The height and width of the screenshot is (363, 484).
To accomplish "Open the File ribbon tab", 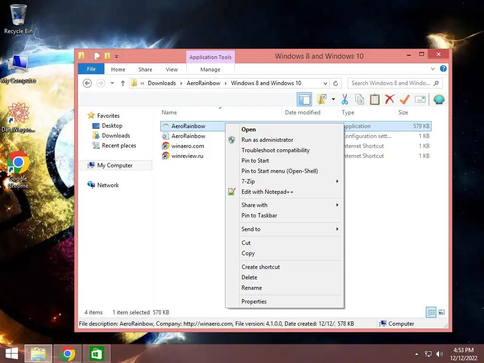I will tap(91, 69).
